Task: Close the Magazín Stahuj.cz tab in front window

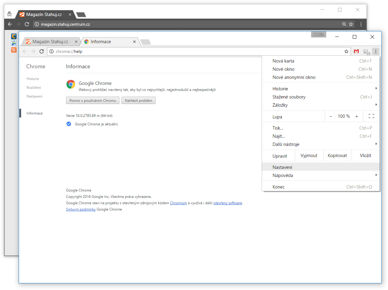Action: 76,42
